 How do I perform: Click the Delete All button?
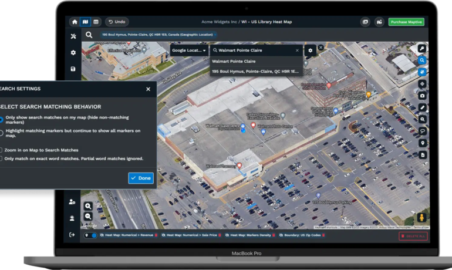(x=413, y=236)
